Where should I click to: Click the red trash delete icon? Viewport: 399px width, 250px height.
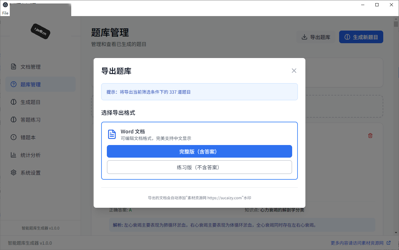coord(370,136)
